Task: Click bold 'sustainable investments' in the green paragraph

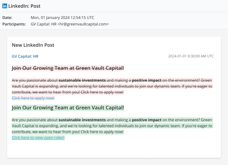Action: 82,120
